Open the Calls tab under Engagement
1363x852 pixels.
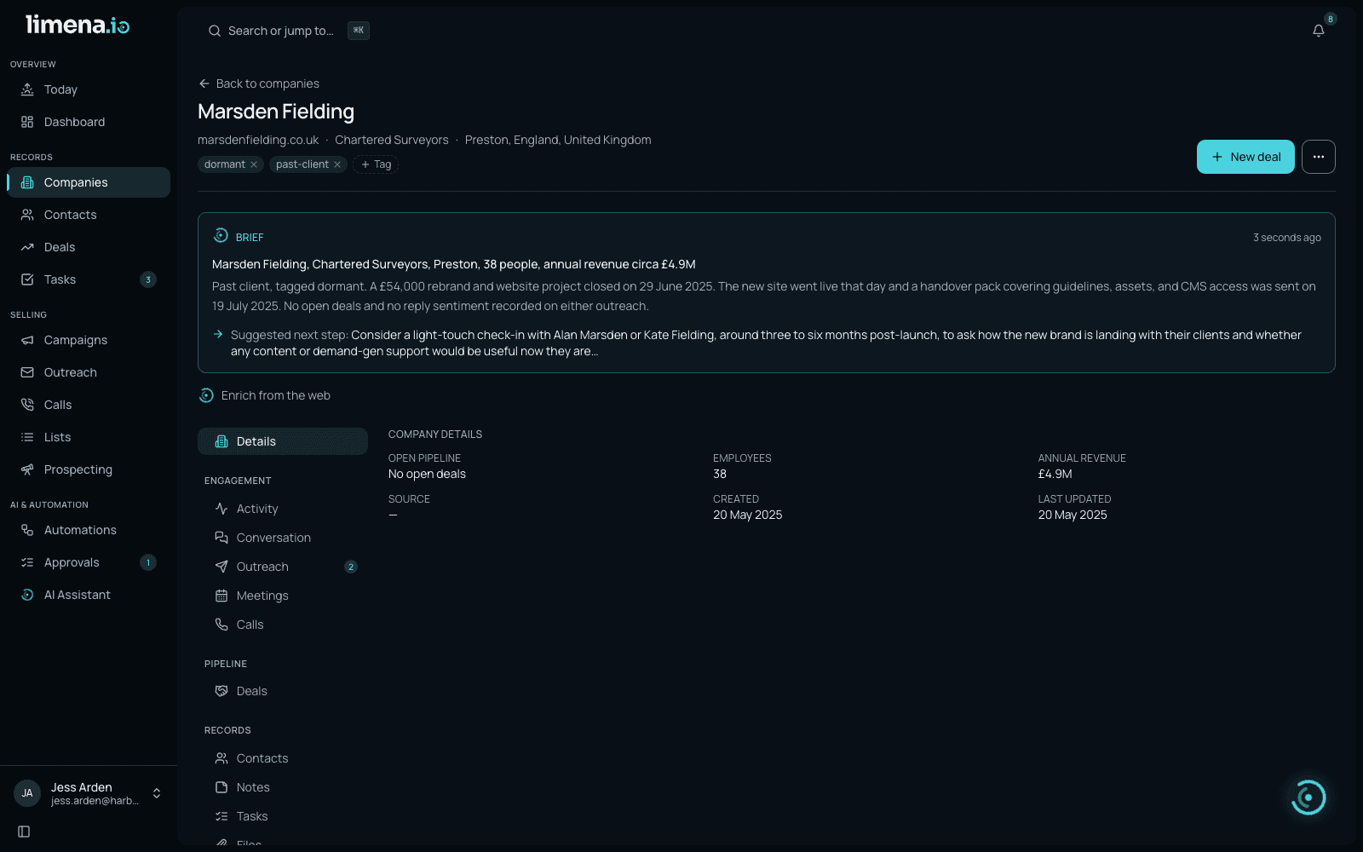click(x=283, y=625)
